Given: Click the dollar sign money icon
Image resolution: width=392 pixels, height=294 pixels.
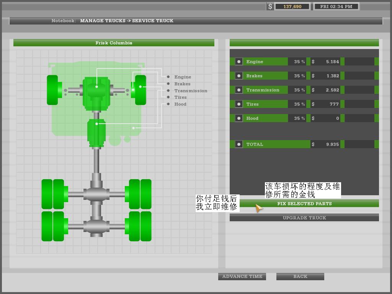Looking at the screenshot, I should pyautogui.click(x=270, y=7).
